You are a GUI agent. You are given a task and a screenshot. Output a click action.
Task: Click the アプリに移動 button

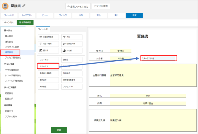coord(101,6)
